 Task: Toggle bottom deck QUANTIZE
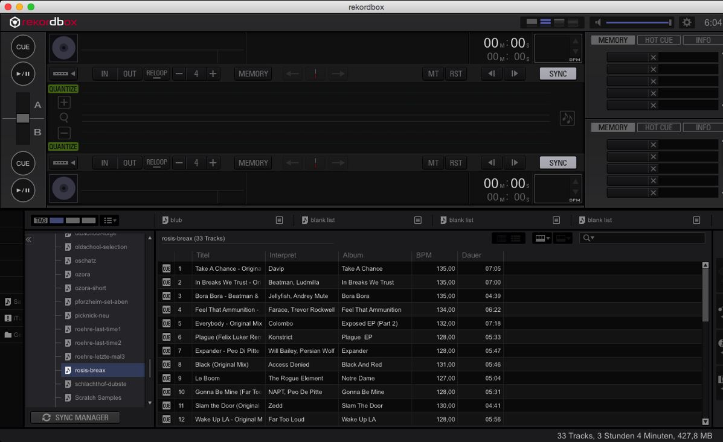63,147
